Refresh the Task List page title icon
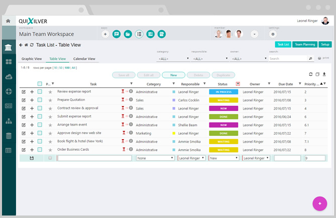 click(x=32, y=45)
